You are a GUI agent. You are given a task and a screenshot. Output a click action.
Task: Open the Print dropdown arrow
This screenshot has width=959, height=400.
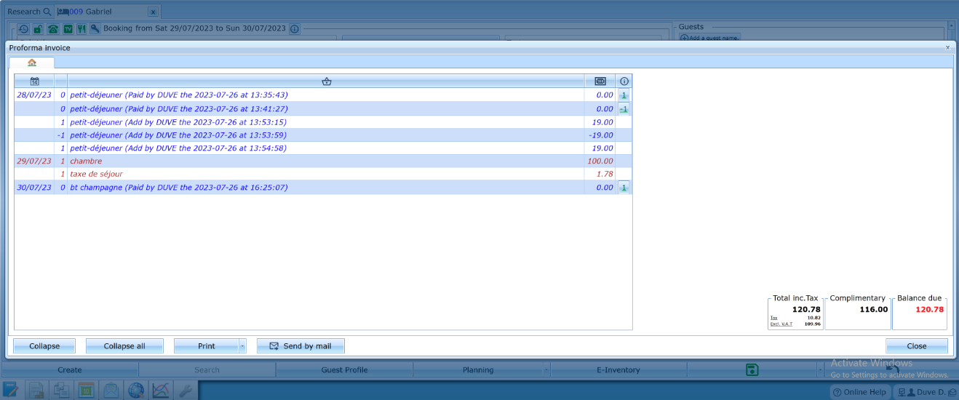(x=242, y=346)
